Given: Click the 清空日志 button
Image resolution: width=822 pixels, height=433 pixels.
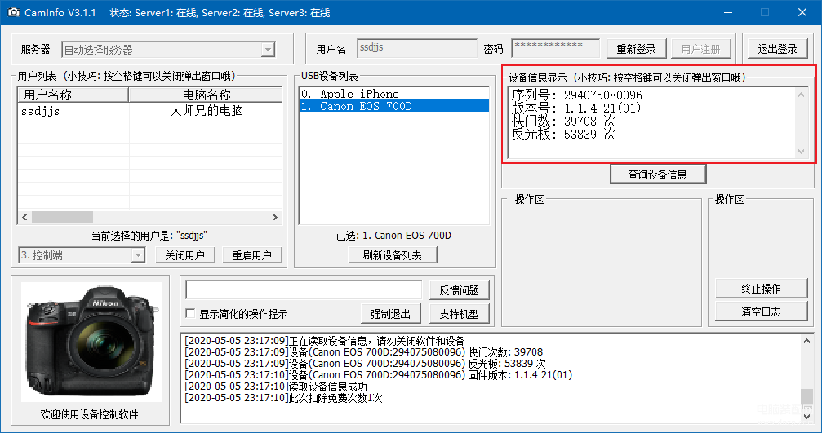Looking at the screenshot, I should 762,311.
